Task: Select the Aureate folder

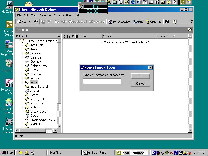Action: point(35,53)
